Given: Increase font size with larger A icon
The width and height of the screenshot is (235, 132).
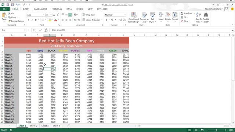Looking at the screenshot, I should coord(54,15).
